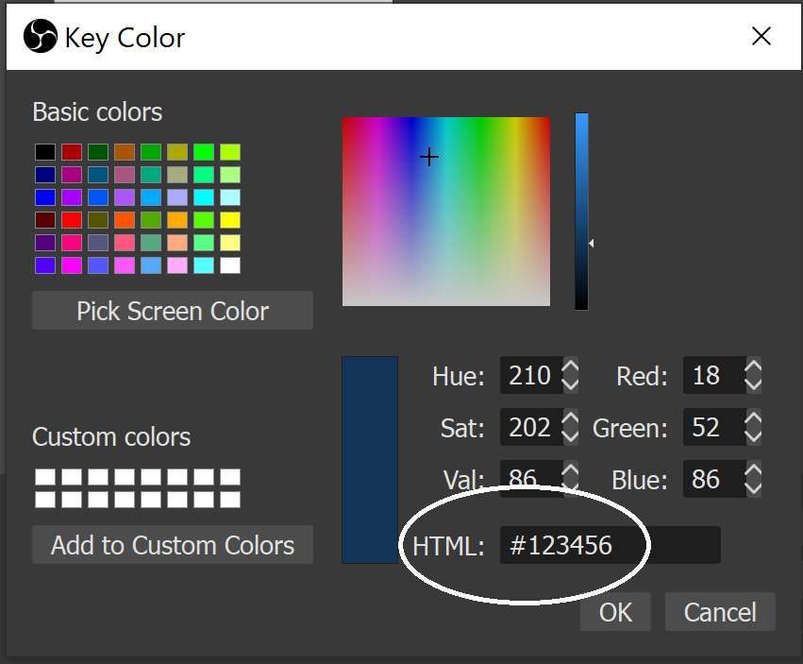This screenshot has width=803, height=664.
Task: Decrease the Val value with the down arrow
Action: click(570, 488)
